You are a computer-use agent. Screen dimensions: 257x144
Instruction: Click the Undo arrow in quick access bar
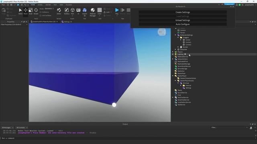coord(25,5)
